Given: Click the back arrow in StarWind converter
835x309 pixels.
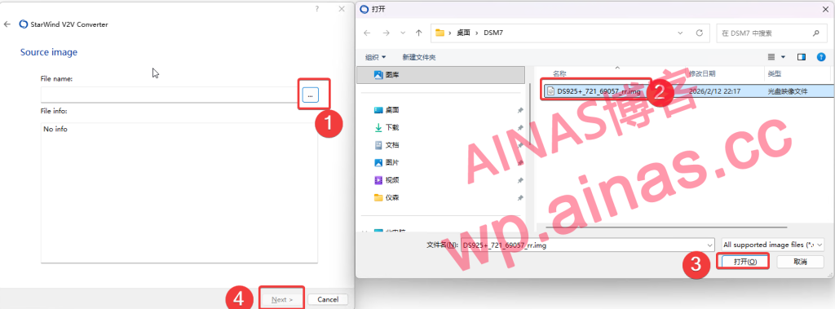Looking at the screenshot, I should point(7,24).
